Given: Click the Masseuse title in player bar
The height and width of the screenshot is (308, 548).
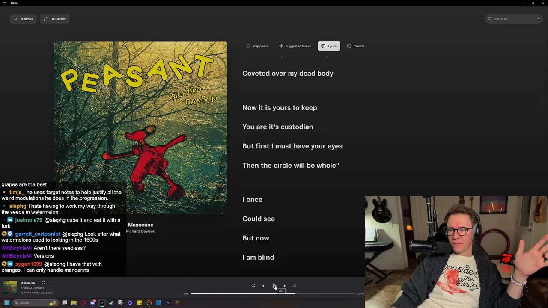Looking at the screenshot, I should (x=27, y=283).
